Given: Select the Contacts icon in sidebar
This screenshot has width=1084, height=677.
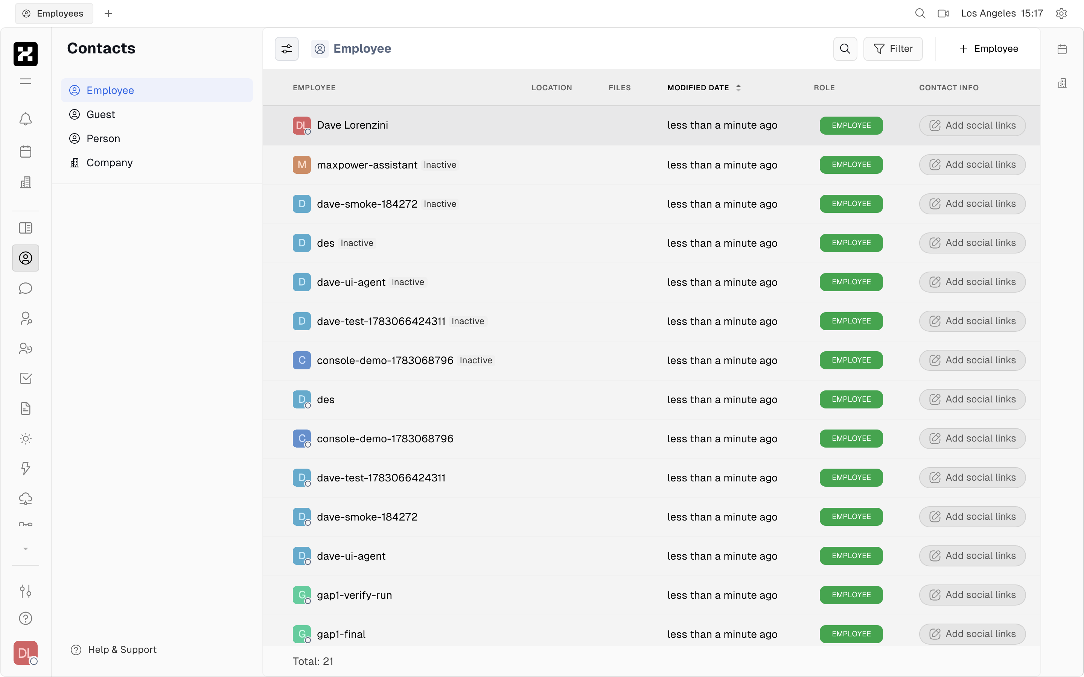Looking at the screenshot, I should click(x=26, y=258).
